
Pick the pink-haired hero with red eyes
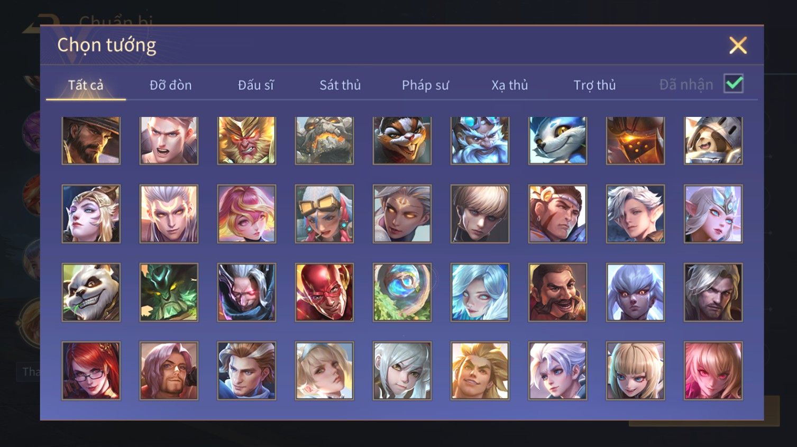(713, 370)
